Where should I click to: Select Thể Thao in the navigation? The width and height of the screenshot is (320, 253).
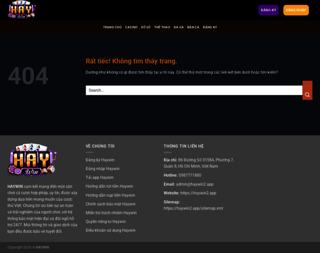pyautogui.click(x=162, y=27)
